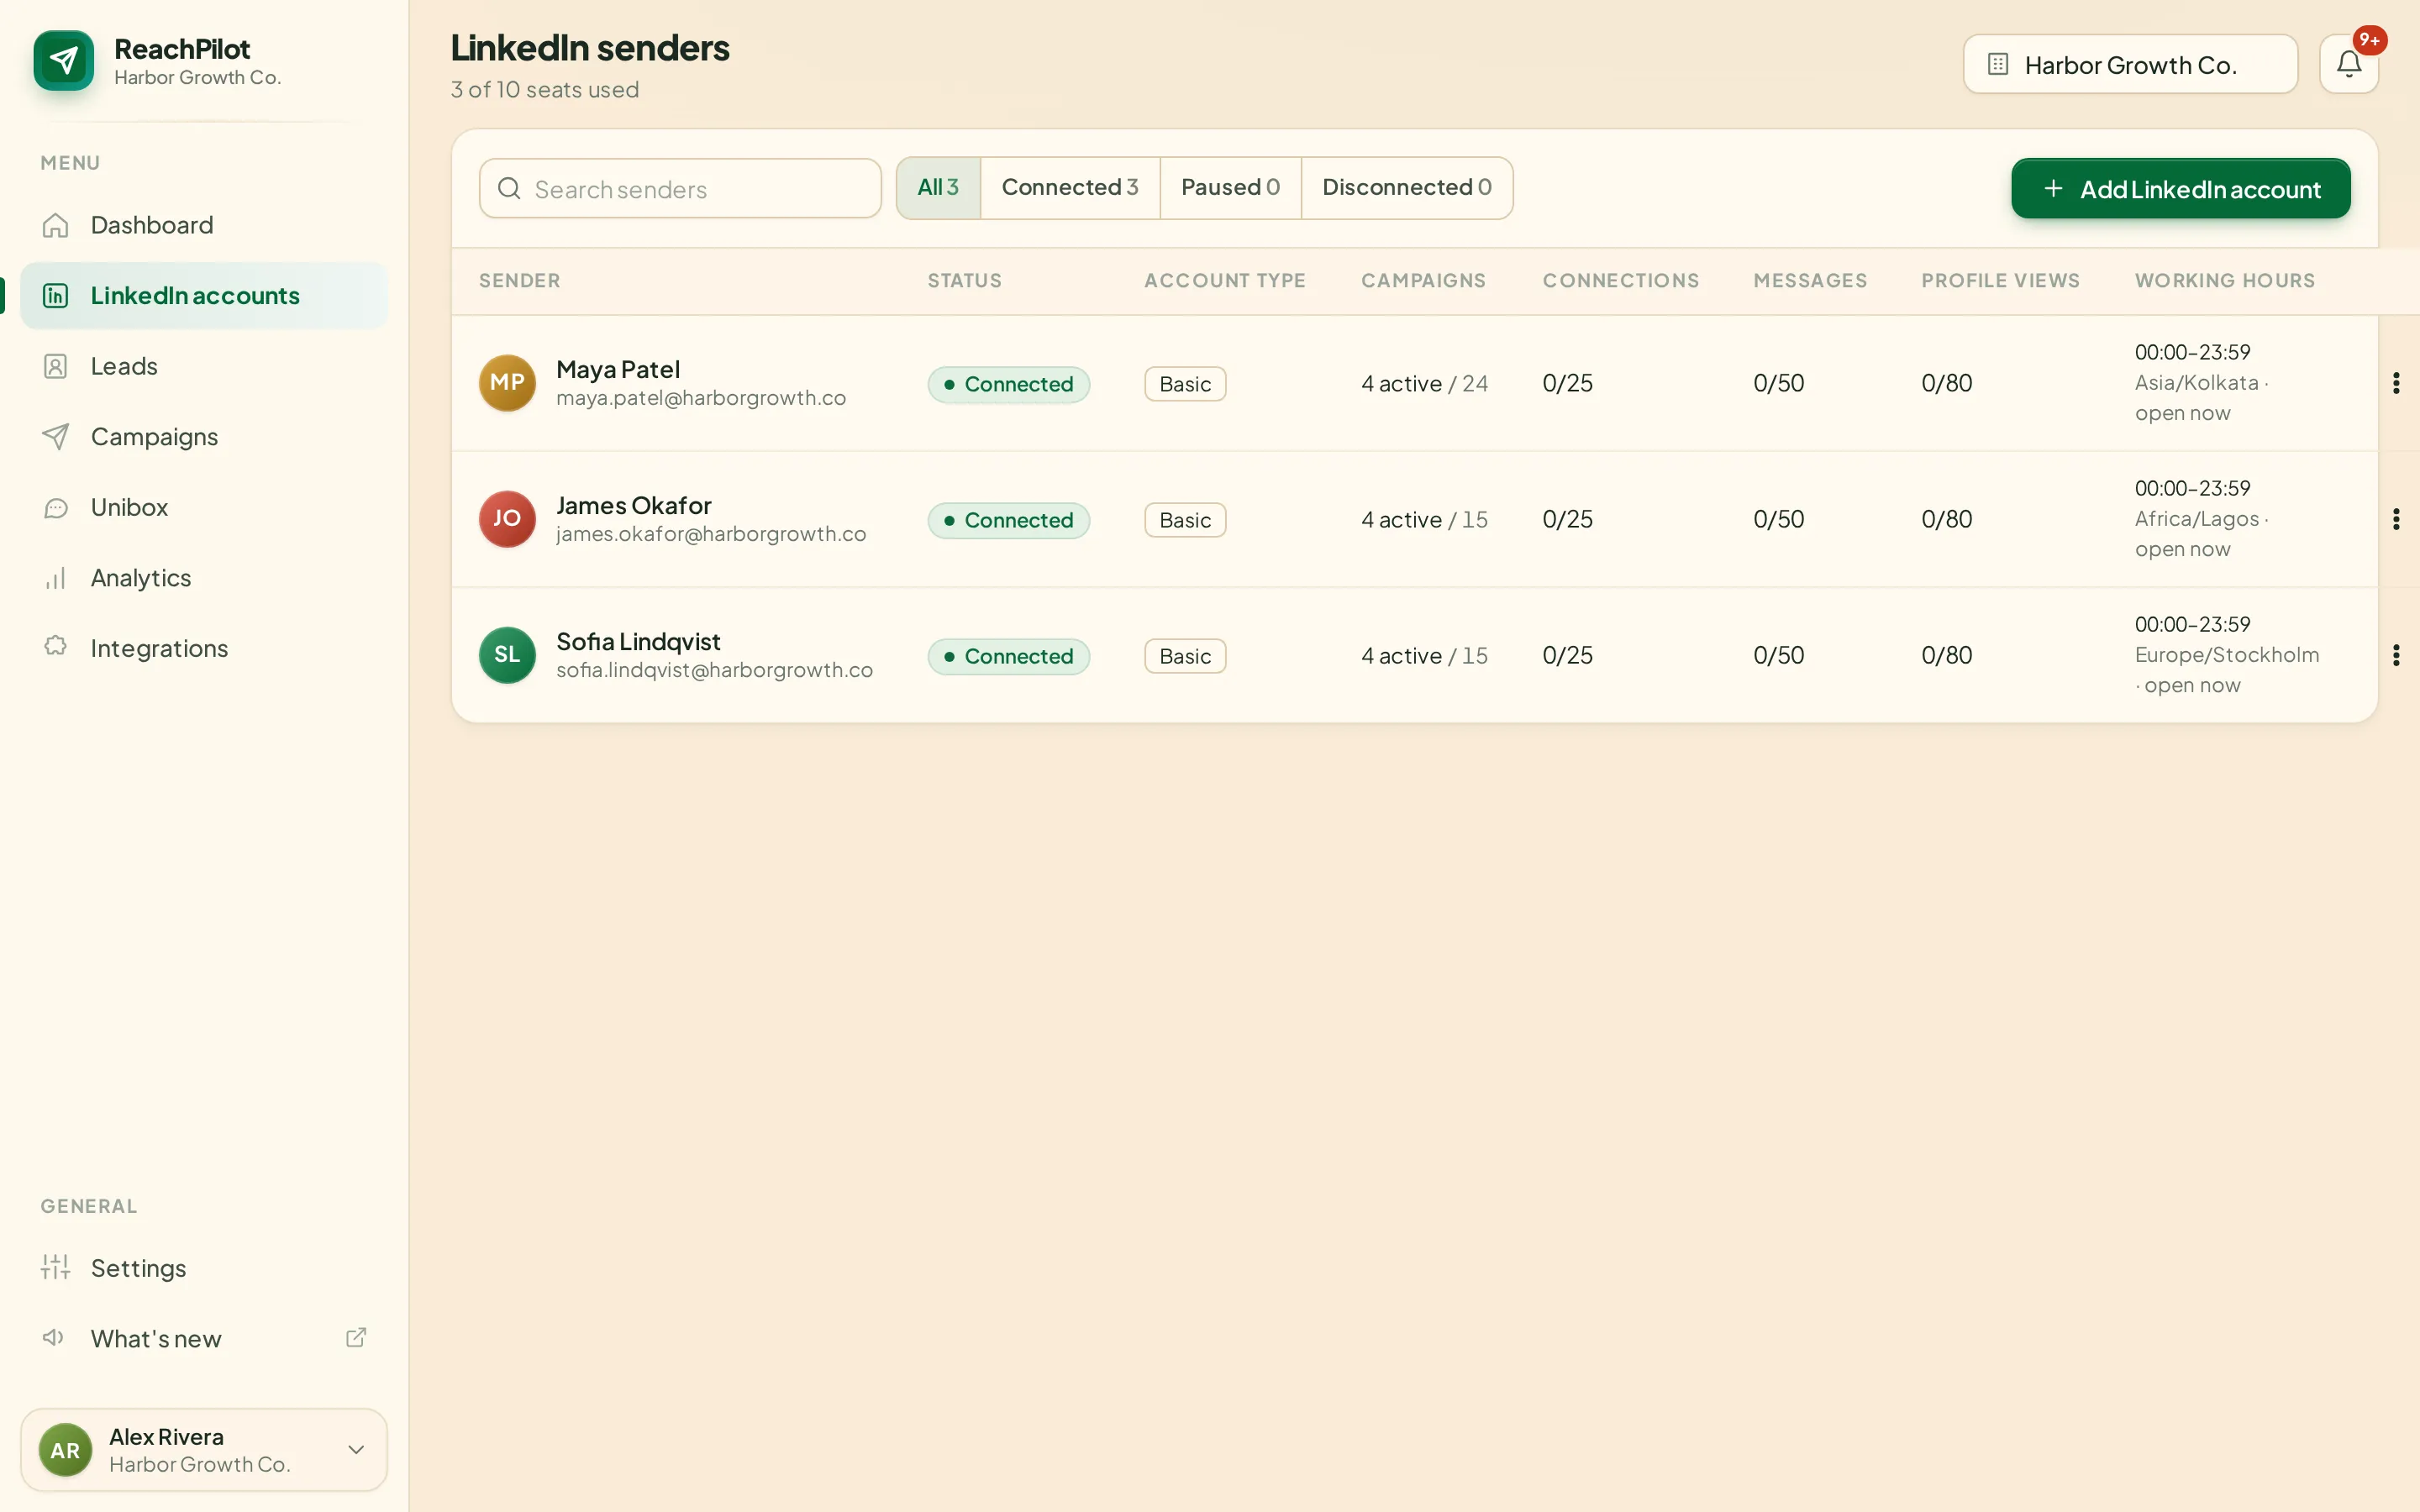
Task: Click the What's new external link icon
Action: pyautogui.click(x=356, y=1338)
